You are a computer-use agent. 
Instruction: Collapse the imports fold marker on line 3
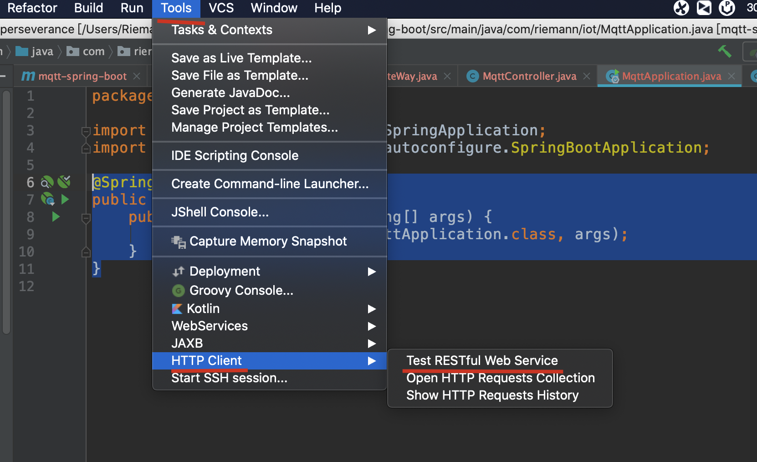[86, 131]
